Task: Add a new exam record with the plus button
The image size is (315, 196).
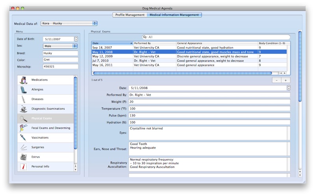Action: 285,80
